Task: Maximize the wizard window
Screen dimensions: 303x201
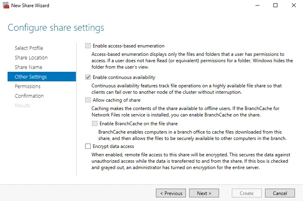Action: tap(275, 6)
